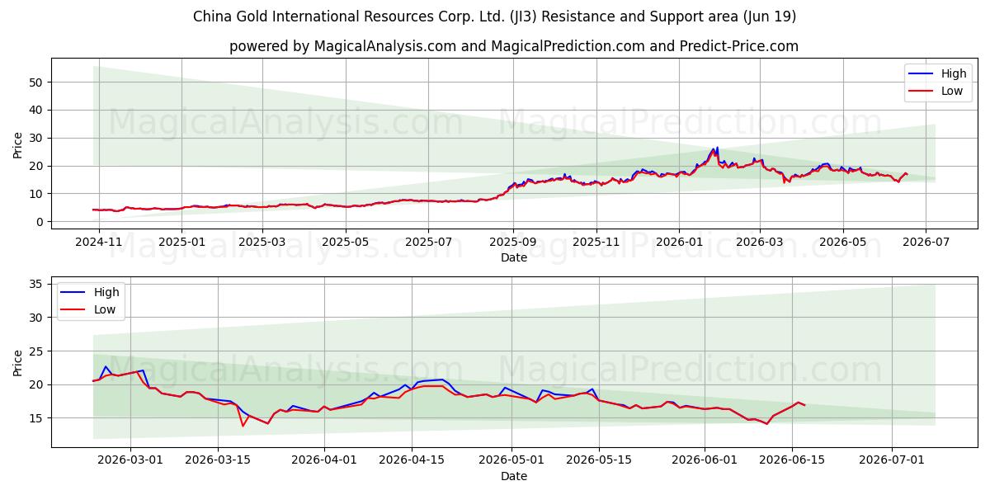Click the 20 tick on bottom chart y-axis
The width and height of the screenshot is (990, 495).
click(x=35, y=384)
